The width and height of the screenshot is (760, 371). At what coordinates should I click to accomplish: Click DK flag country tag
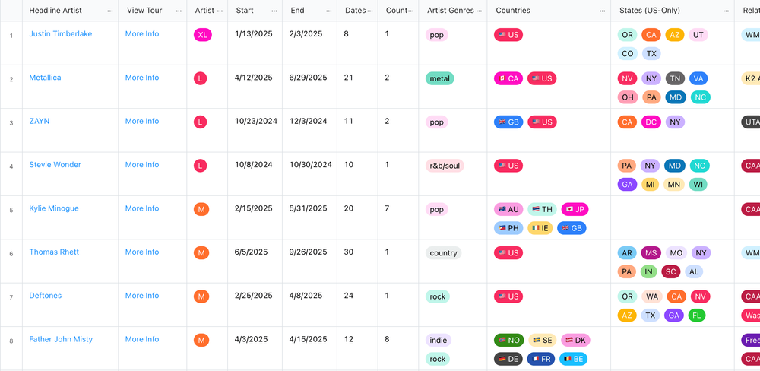tap(575, 341)
